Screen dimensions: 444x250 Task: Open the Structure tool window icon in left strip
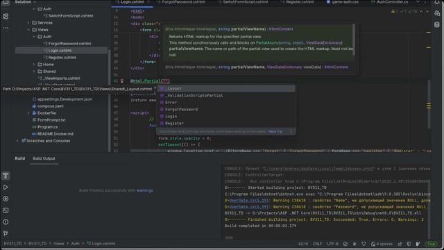pos(6,17)
